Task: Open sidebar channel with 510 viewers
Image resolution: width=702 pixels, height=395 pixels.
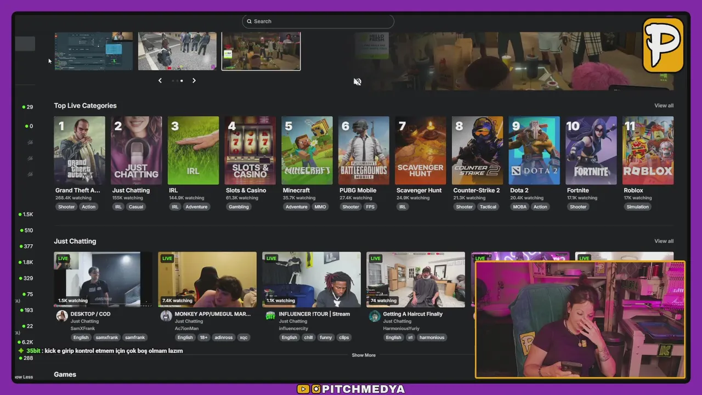Action: coord(25,230)
